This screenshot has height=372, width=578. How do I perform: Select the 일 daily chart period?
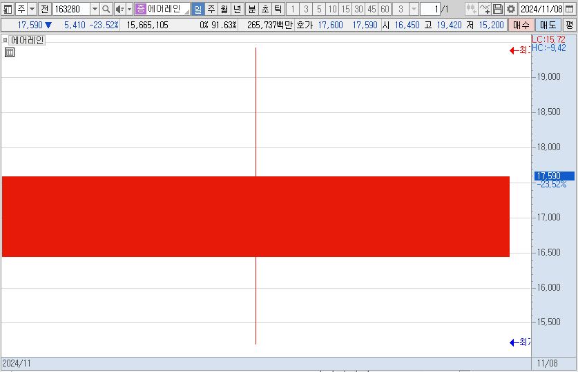(198, 9)
